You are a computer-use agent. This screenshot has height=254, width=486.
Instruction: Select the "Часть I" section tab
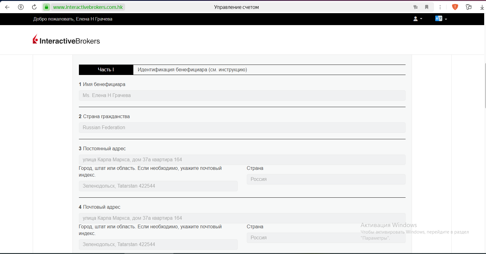pos(106,70)
